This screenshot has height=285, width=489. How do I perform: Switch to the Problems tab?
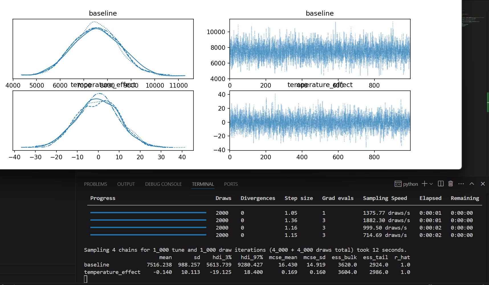95,184
